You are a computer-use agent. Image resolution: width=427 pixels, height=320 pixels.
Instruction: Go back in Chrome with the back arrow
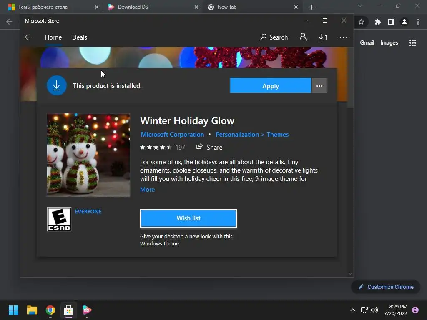pos(9,22)
